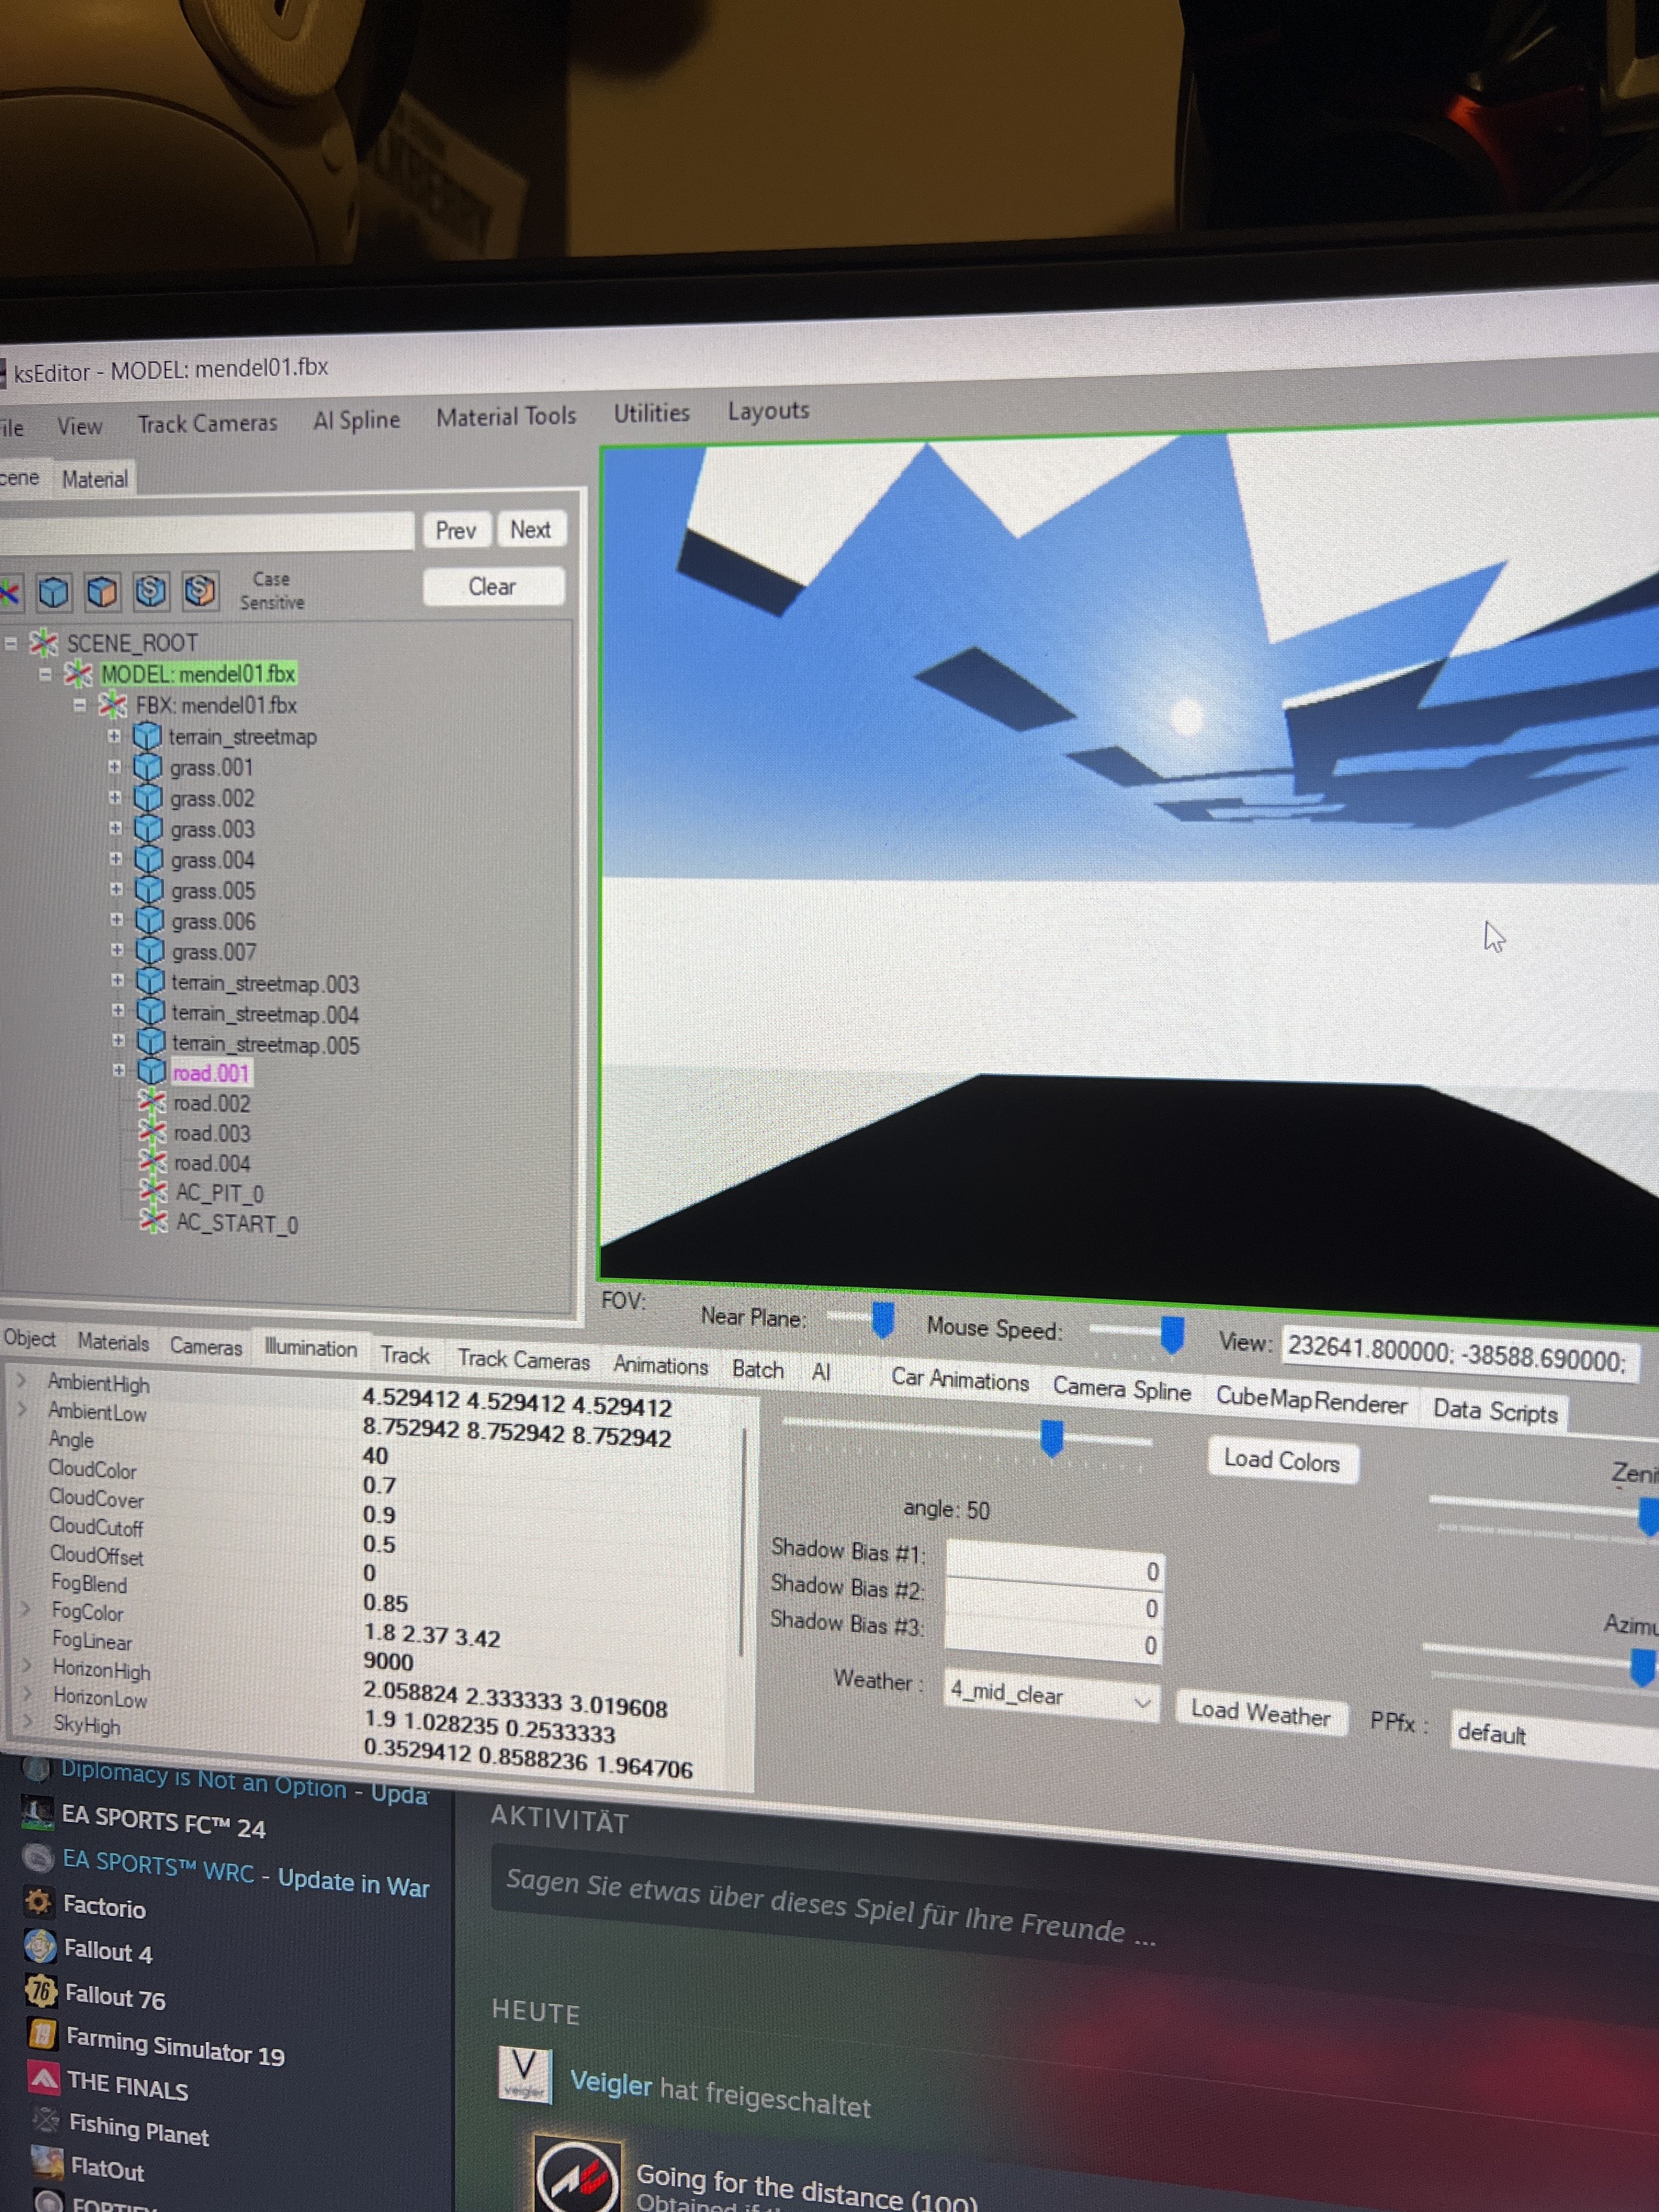Expand the grass.002 node
Viewport: 1659px width, 2212px height.
point(115,798)
